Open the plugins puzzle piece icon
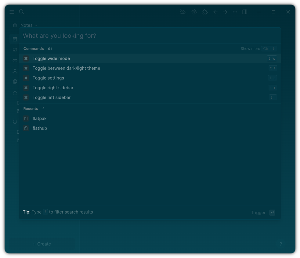Viewport: 300px width, 258px height. [205, 12]
